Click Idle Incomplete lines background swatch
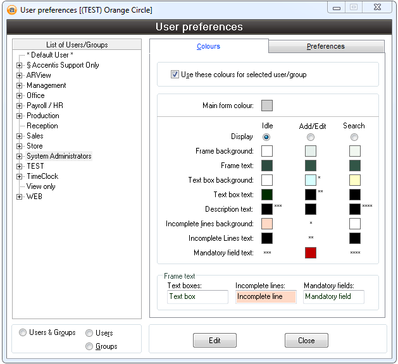 pos(267,224)
